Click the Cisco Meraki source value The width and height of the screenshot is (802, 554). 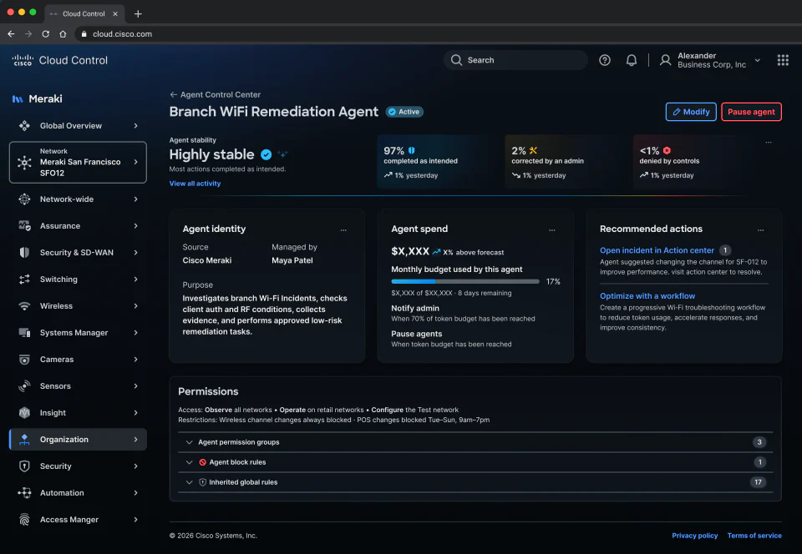[x=206, y=260]
